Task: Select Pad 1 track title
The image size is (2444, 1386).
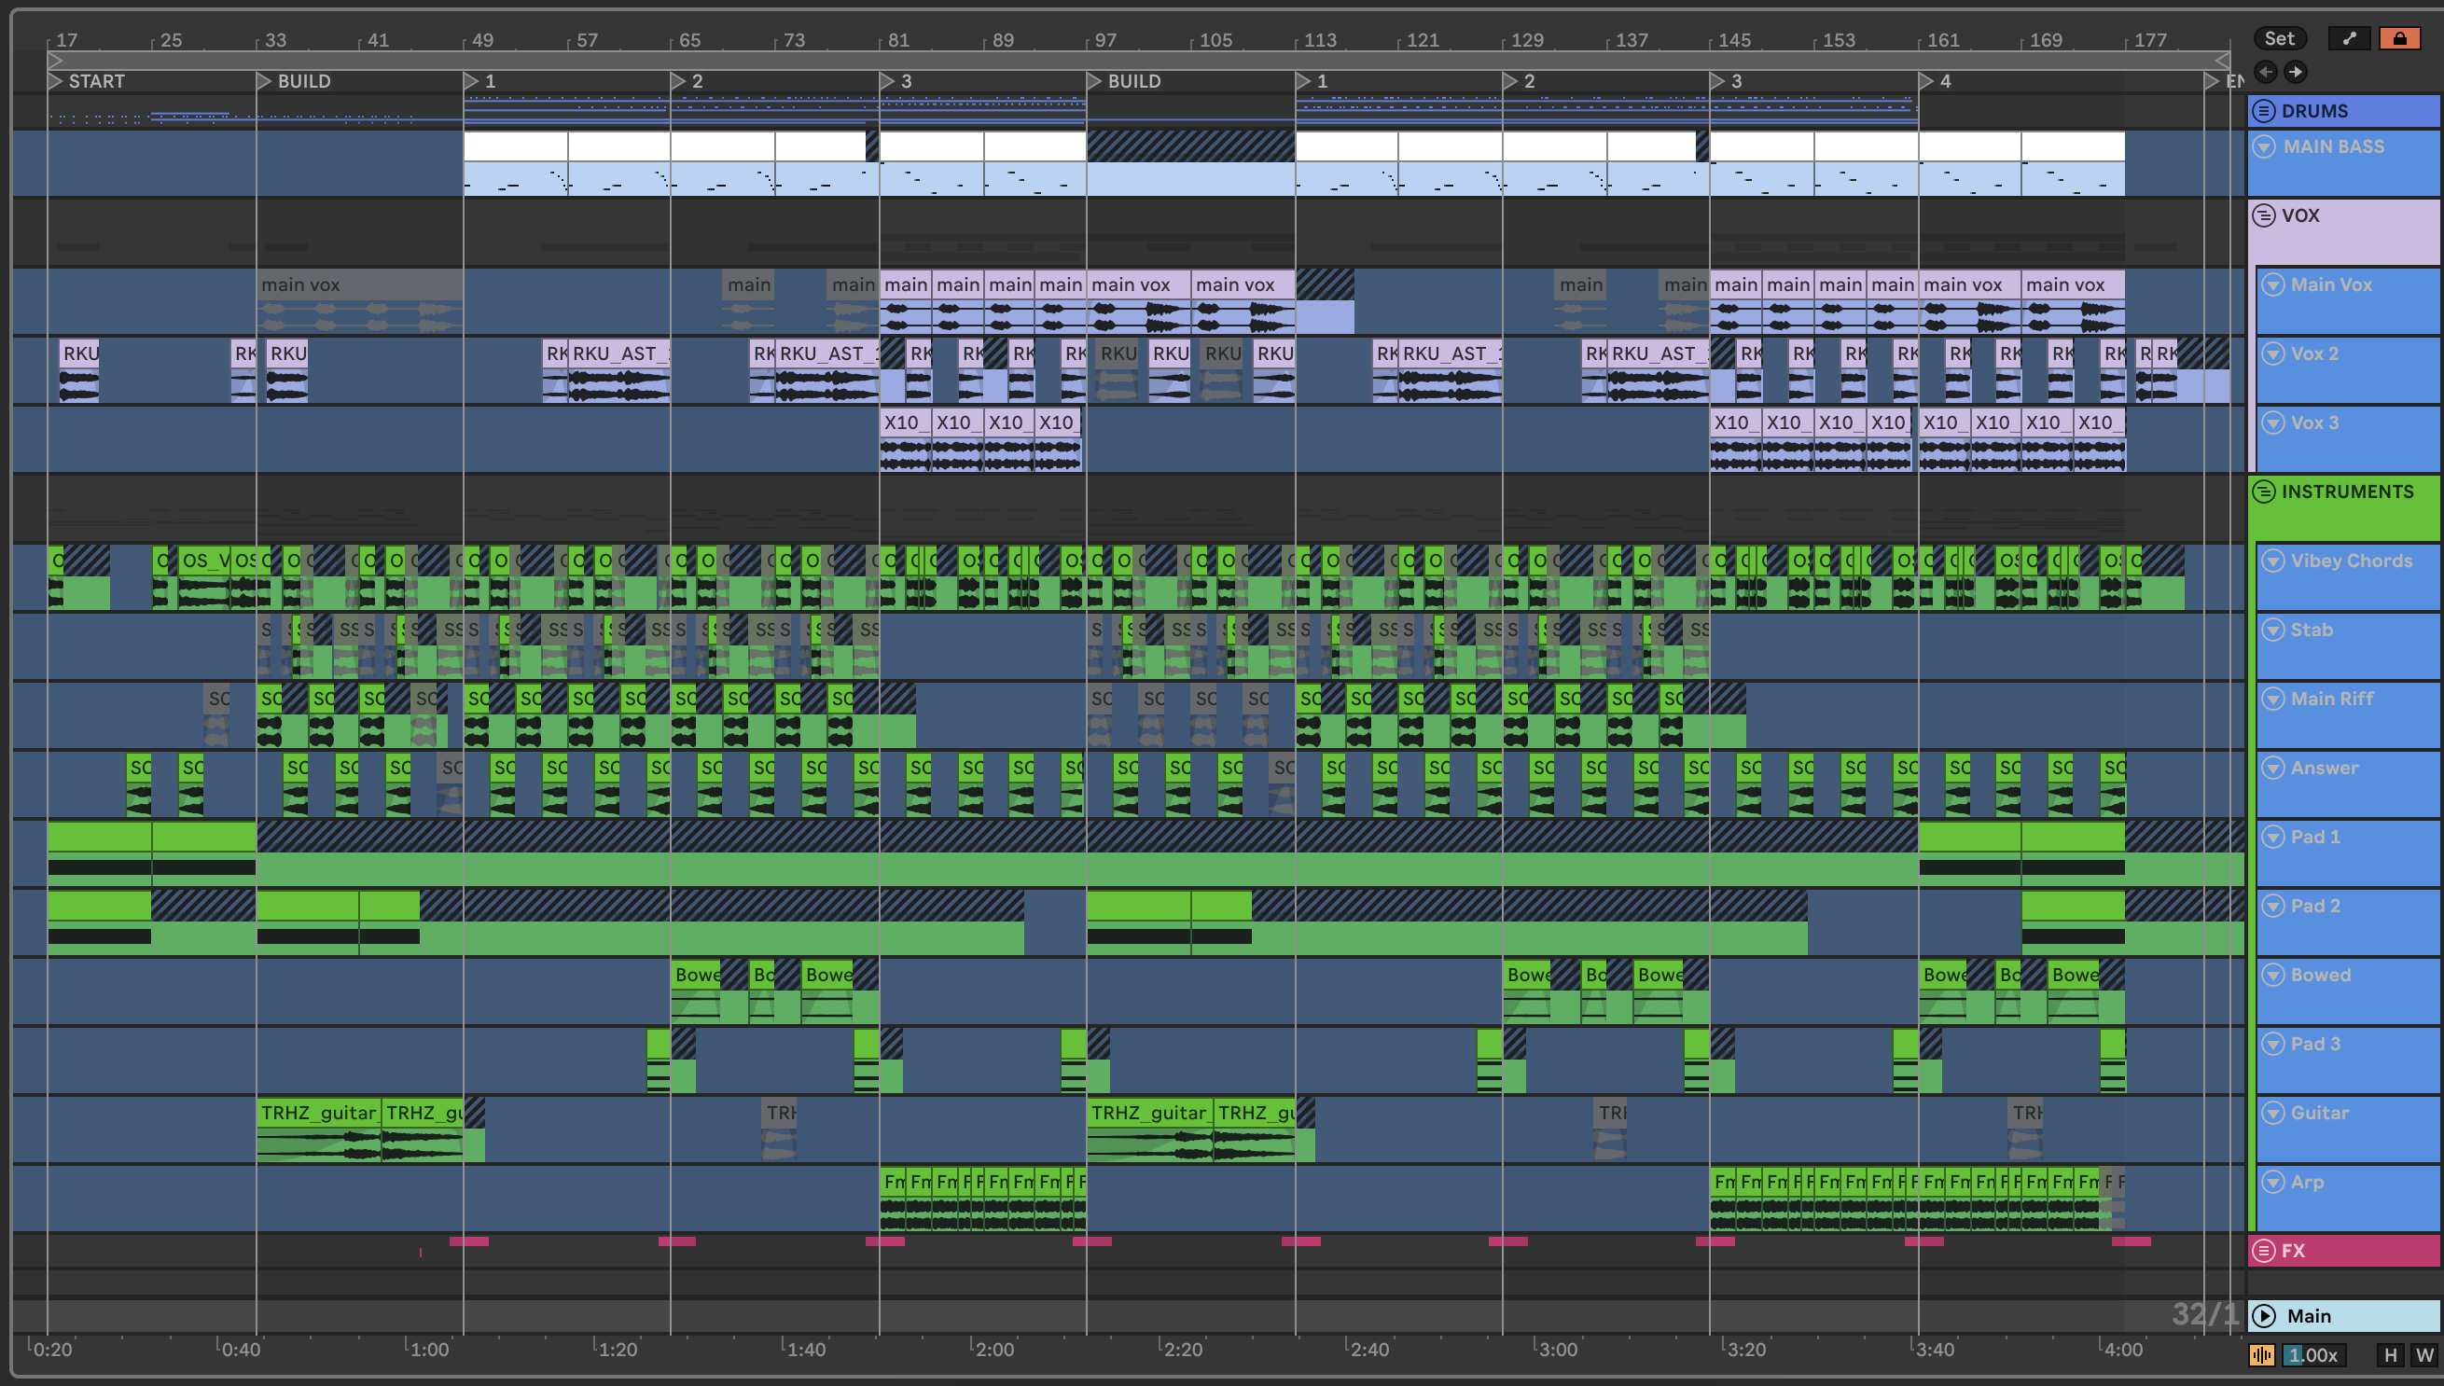Action: [x=2314, y=837]
